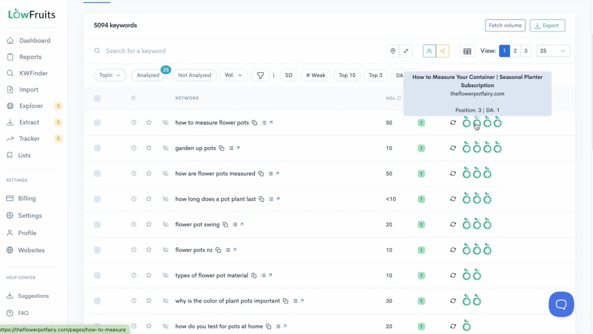The height and width of the screenshot is (334, 593).
Task: Expand the Topic filter dropdown
Action: coord(110,75)
